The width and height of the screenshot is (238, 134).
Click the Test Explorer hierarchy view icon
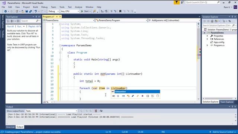click(8, 21)
